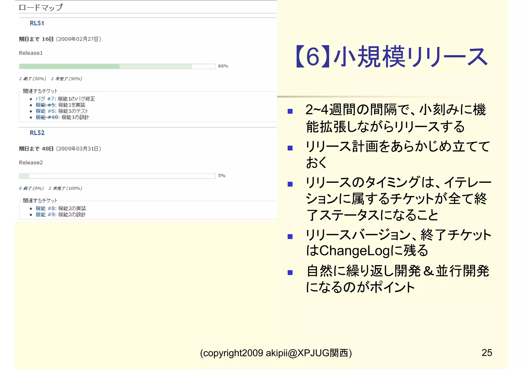Viewport: 523px width, 369px height.
Task: Click the slide title 【6】小規模リリース
Action: 392,57
